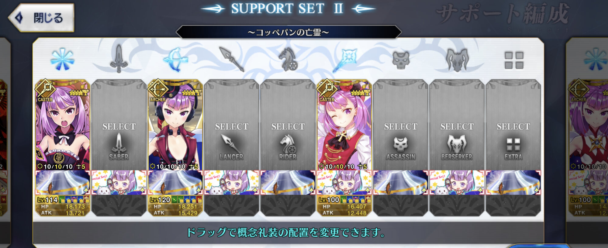Open empty SELECT BERSERKER servant slot

click(457, 125)
